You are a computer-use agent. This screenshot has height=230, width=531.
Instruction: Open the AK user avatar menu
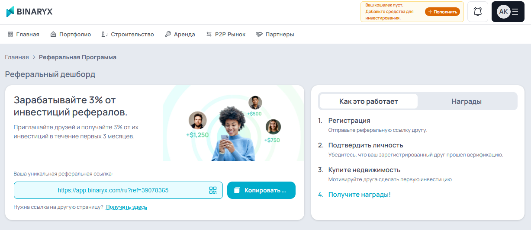click(x=503, y=12)
